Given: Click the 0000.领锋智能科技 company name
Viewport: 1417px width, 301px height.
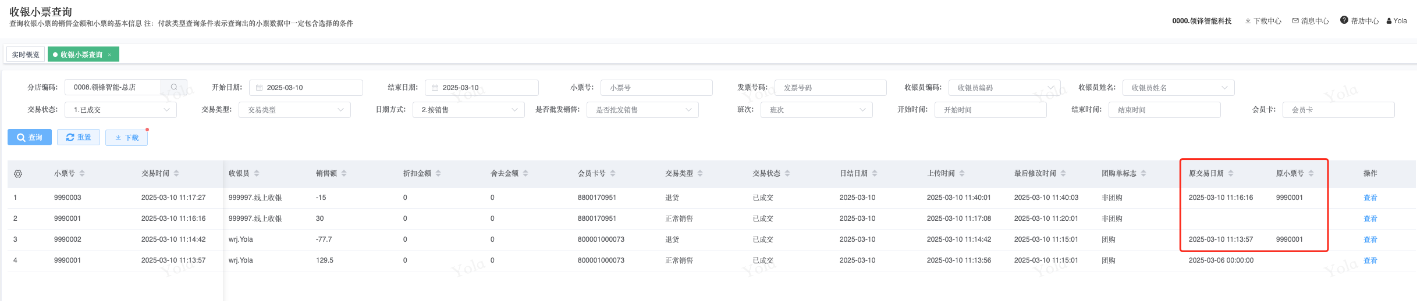Looking at the screenshot, I should 1202,21.
